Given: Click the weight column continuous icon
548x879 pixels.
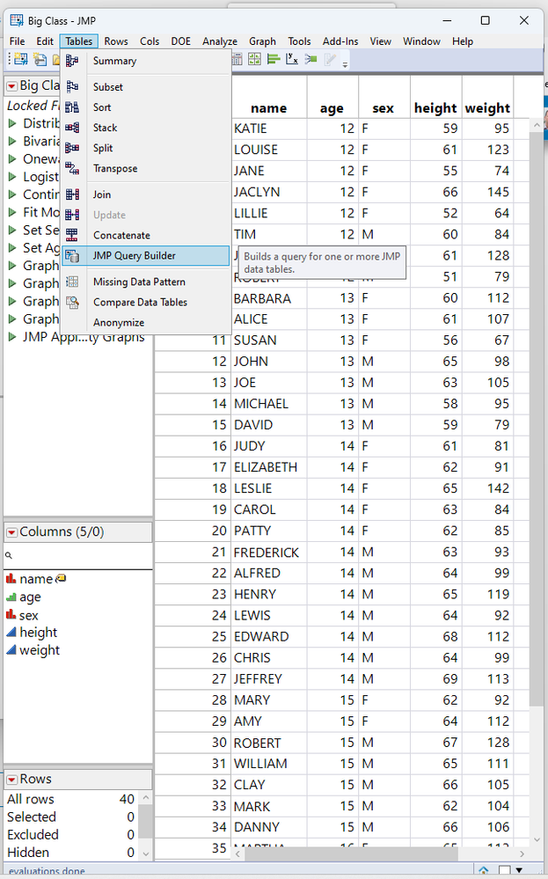Looking at the screenshot, I should click(x=11, y=650).
